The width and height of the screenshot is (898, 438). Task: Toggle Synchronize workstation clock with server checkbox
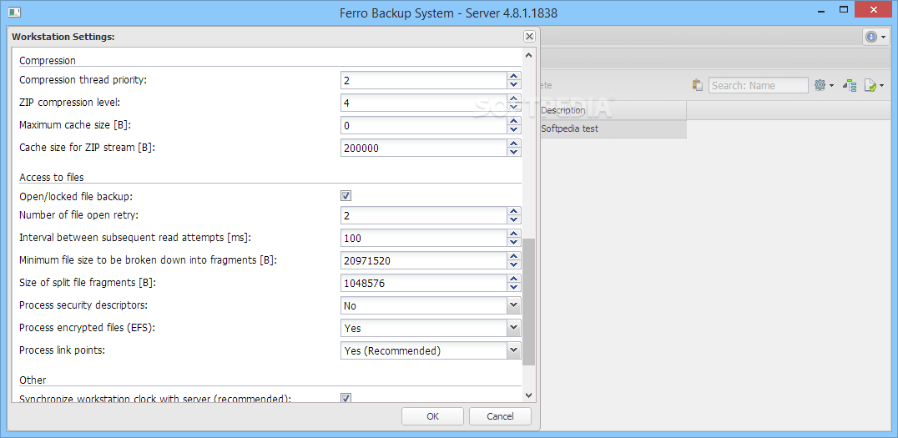point(346,398)
